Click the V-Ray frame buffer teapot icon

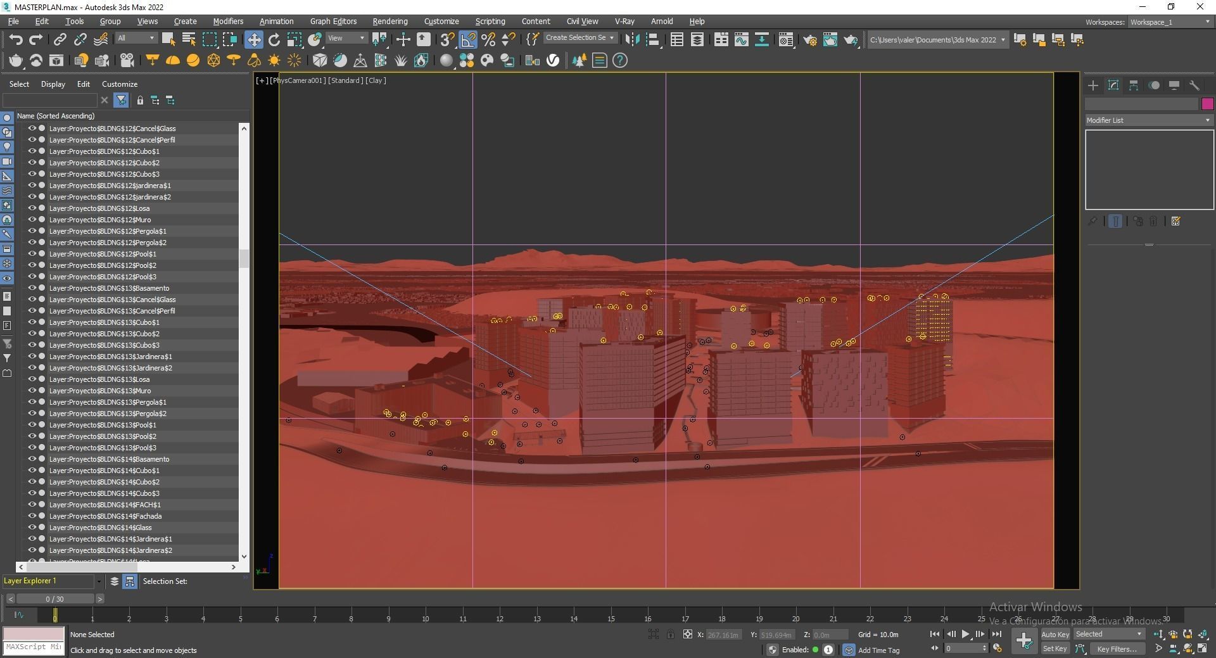[16, 60]
